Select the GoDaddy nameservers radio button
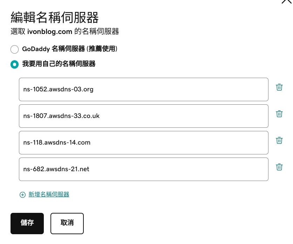The height and width of the screenshot is (244, 293). point(14,49)
